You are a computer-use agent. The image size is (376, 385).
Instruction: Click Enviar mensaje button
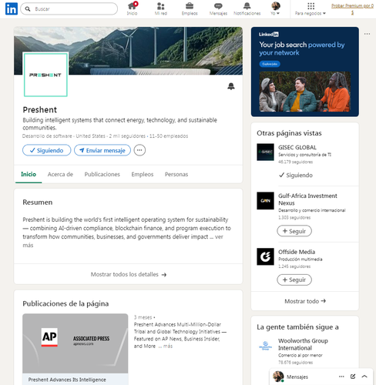click(x=102, y=150)
